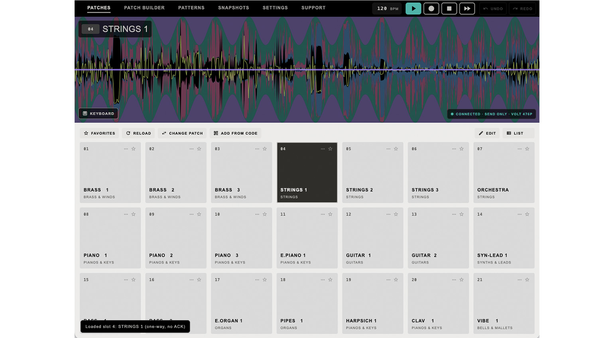Stop playback with the stop button
This screenshot has width=614, height=338.
pos(449,8)
